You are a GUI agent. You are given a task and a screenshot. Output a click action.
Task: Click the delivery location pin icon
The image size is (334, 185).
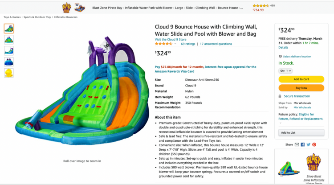[280, 57]
